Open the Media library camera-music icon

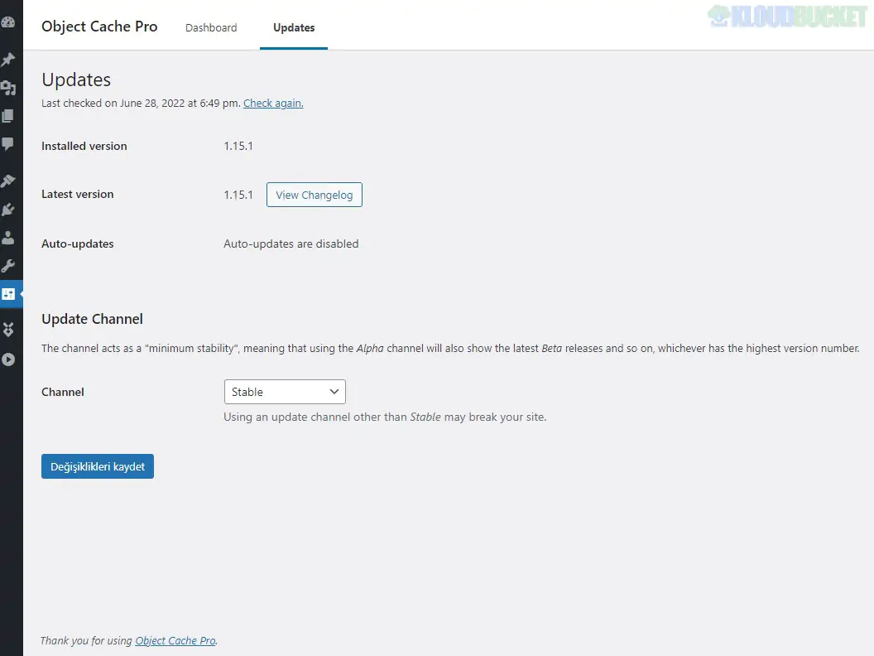click(7, 88)
